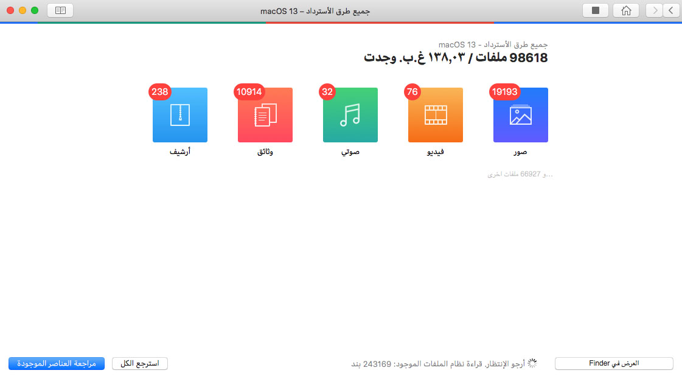682x376 pixels.
Task: Click the blue review found items button
Action: tap(57, 363)
